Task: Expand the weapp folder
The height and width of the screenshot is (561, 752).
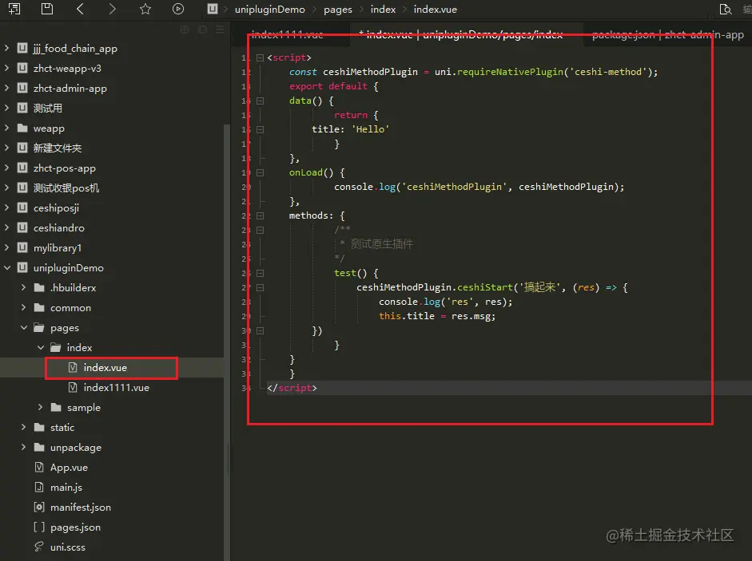Action: pos(6,128)
